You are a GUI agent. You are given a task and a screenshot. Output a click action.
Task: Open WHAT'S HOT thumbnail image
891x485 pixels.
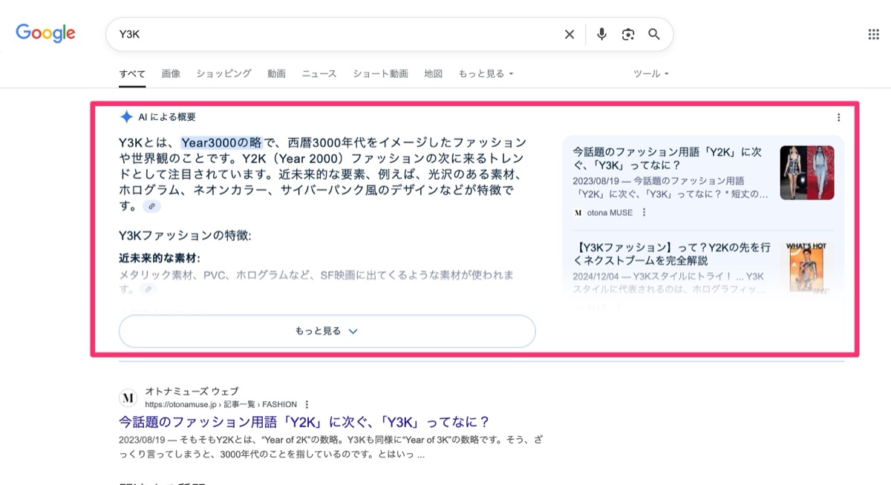tap(807, 268)
